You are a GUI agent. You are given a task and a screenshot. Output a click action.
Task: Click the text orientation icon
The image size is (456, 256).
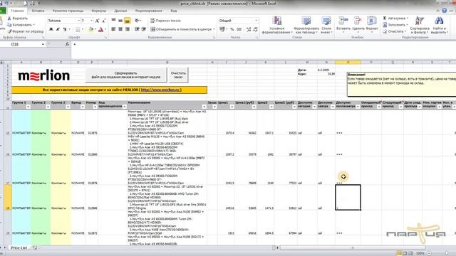138,21
